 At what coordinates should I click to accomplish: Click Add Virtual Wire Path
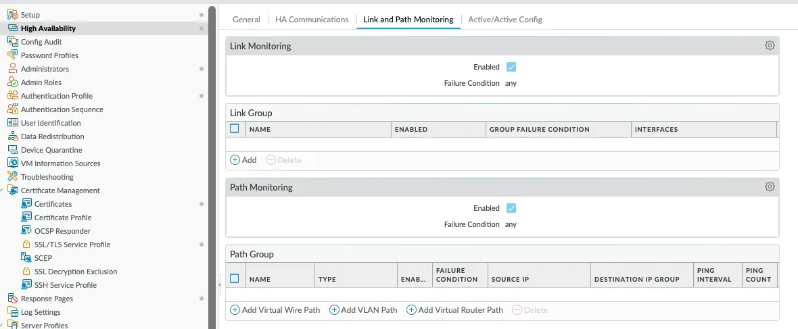(275, 309)
